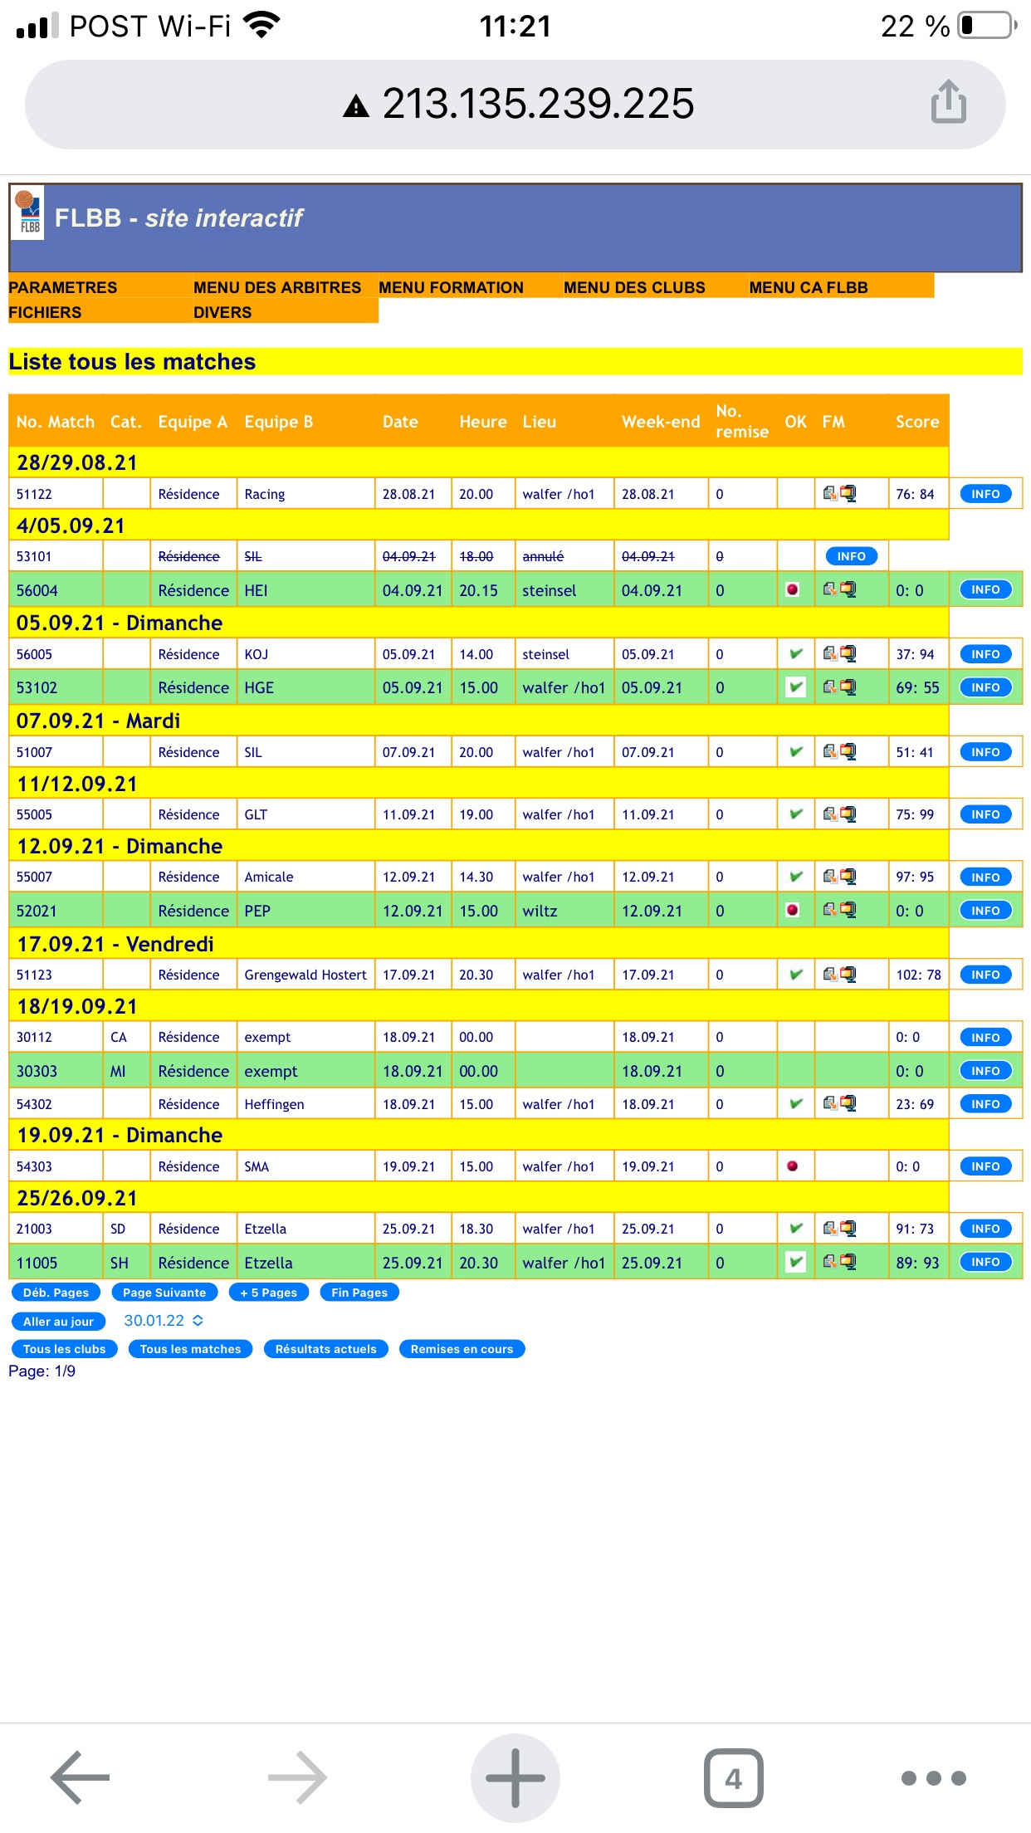1031x1833 pixels.
Task: Open document icon for match 56005
Action: (x=829, y=653)
